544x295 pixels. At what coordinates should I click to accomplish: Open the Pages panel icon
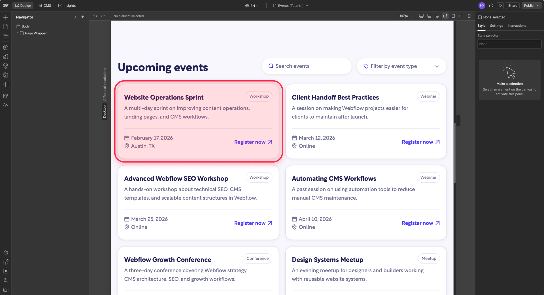tap(6, 27)
